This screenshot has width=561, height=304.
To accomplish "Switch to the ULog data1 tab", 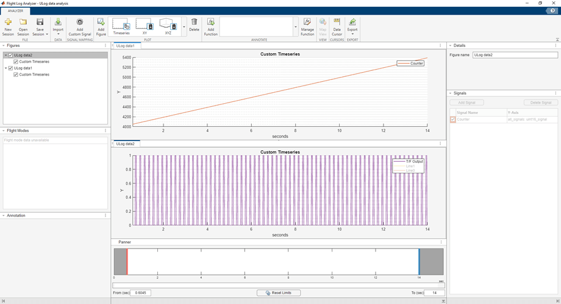I will pyautogui.click(x=126, y=46).
